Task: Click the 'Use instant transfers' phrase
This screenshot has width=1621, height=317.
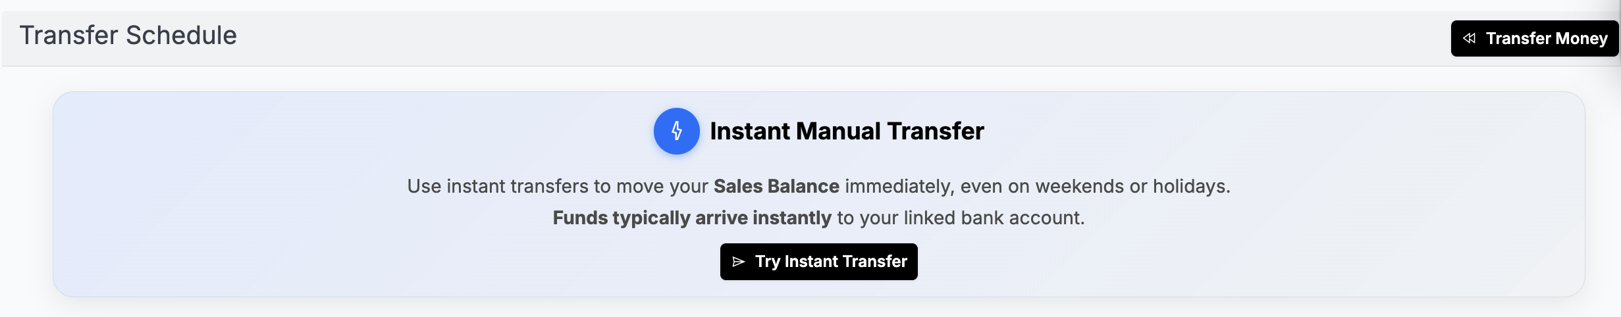Action: pos(498,187)
